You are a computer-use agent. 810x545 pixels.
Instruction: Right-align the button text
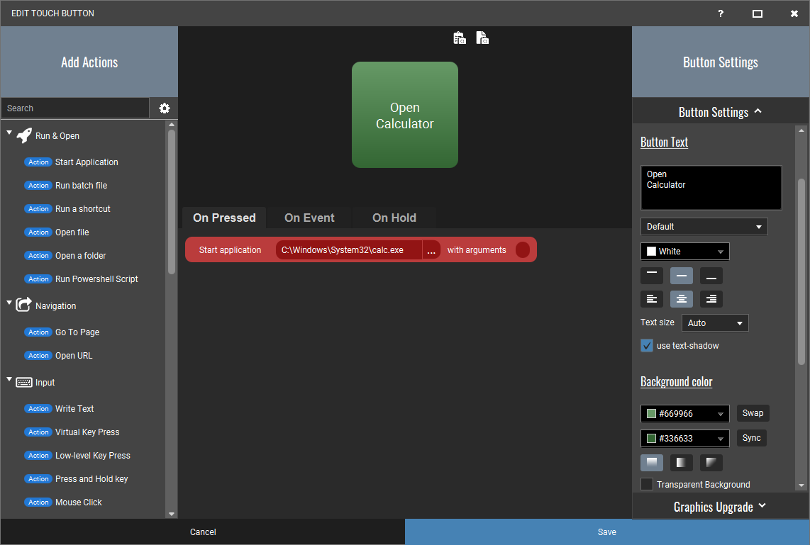click(x=711, y=299)
